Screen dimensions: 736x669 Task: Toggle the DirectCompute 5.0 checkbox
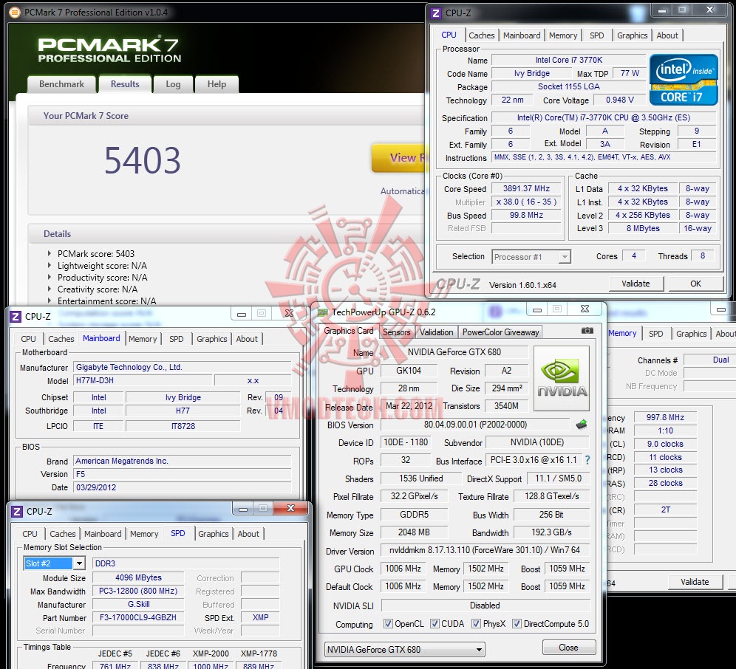(517, 623)
